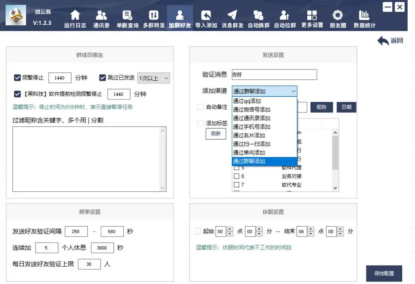
Task: Enable the 休眠设置 起始 checkbox
Action: tap(198, 231)
